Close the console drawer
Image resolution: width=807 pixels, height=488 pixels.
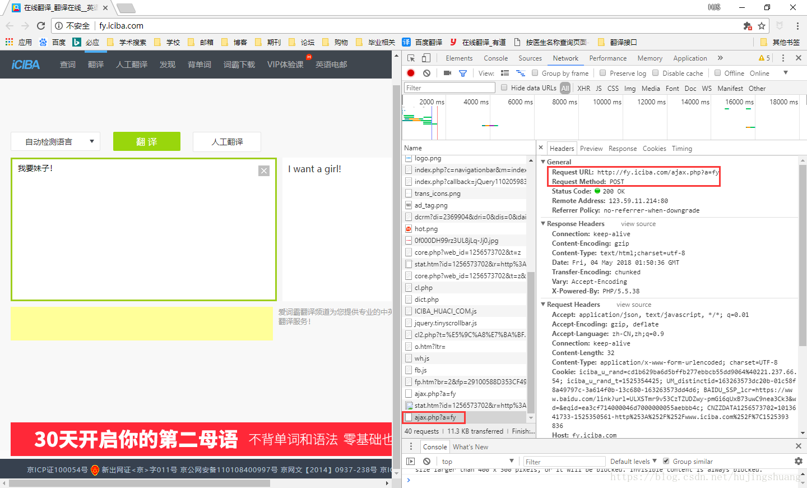click(x=799, y=446)
